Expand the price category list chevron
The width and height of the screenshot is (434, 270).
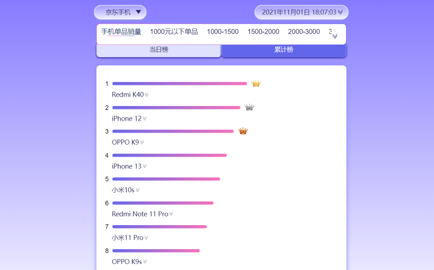[x=335, y=36]
